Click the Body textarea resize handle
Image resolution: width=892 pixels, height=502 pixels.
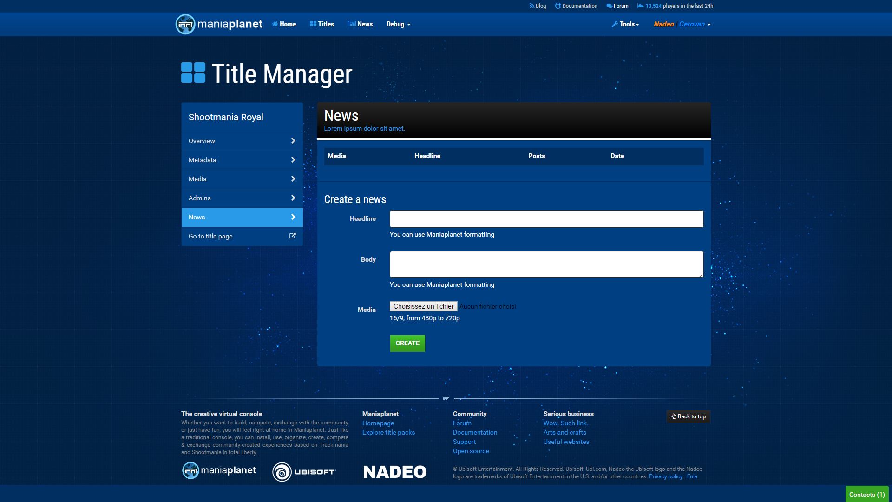(701, 275)
